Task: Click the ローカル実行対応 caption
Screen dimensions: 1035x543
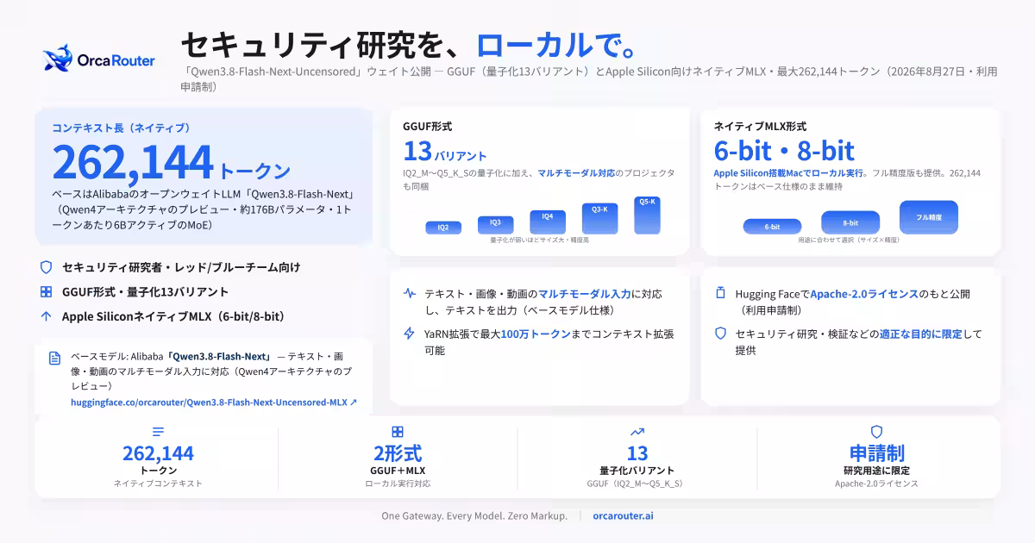Action: (x=398, y=484)
